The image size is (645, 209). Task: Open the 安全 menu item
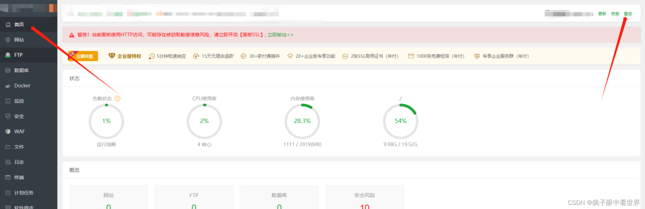[x=29, y=116]
